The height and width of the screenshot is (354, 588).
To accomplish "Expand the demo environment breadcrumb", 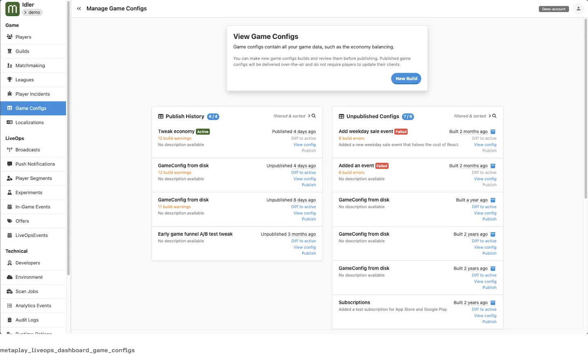I will click(x=32, y=12).
